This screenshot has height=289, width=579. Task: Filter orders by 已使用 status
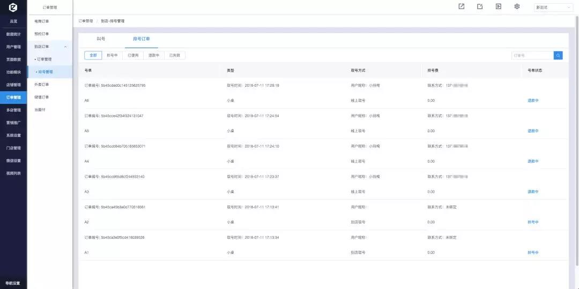pyautogui.click(x=133, y=55)
